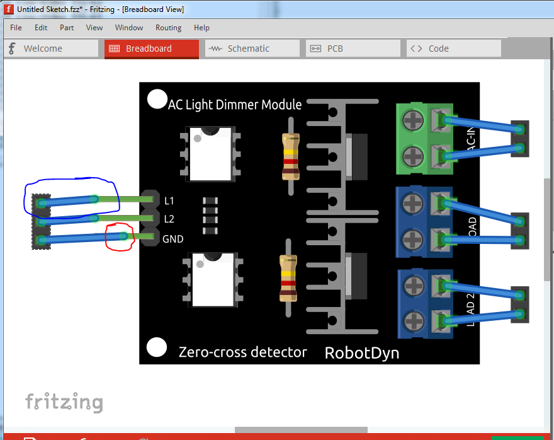Viewport: 554px width, 440px height.
Task: Click the bottom screw of LOAD 2 terminal
Action: click(x=414, y=321)
